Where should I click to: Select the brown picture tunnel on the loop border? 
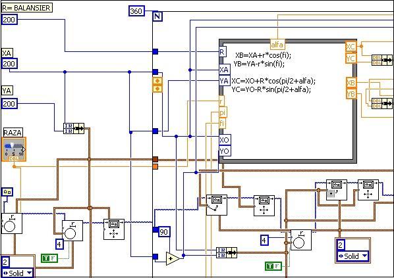(155, 160)
